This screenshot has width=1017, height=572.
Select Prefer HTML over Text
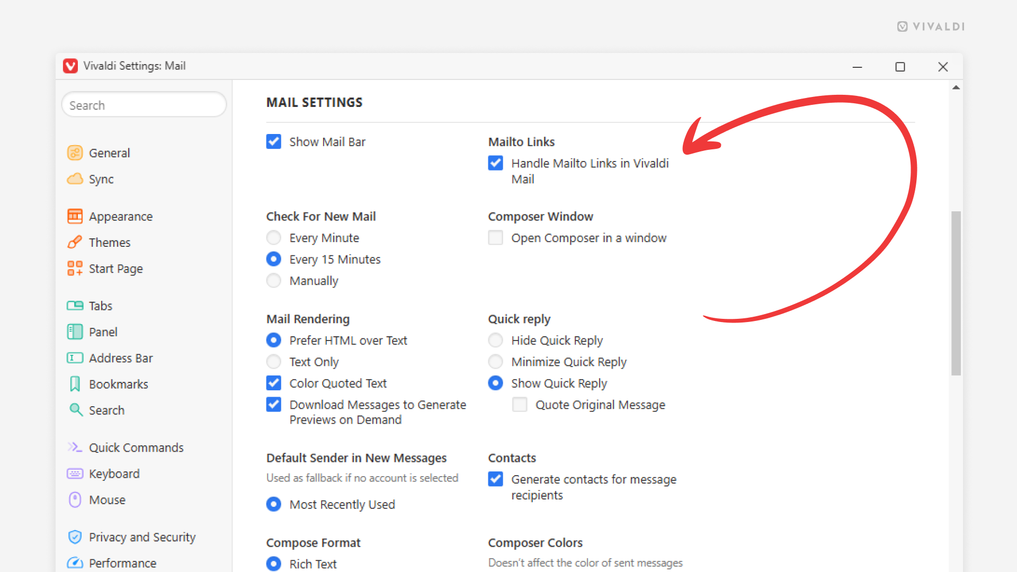273,340
